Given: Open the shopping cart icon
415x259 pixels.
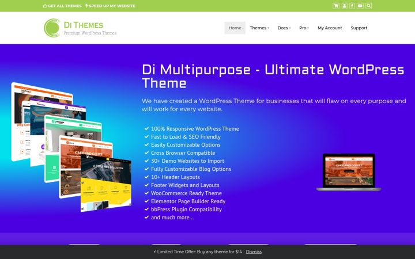Looking at the screenshot, I should [336, 6].
